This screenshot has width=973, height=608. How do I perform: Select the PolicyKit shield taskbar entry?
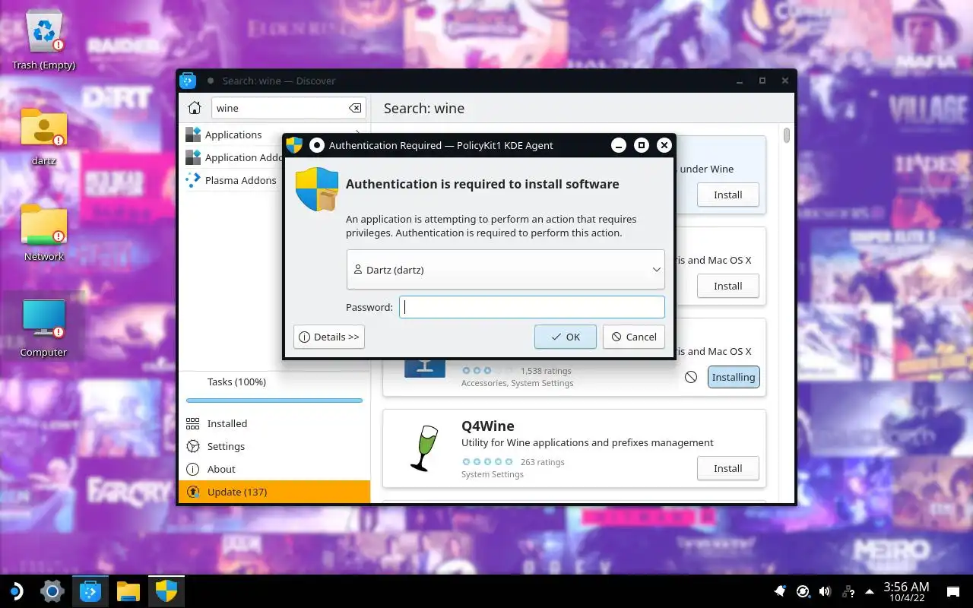[166, 591]
